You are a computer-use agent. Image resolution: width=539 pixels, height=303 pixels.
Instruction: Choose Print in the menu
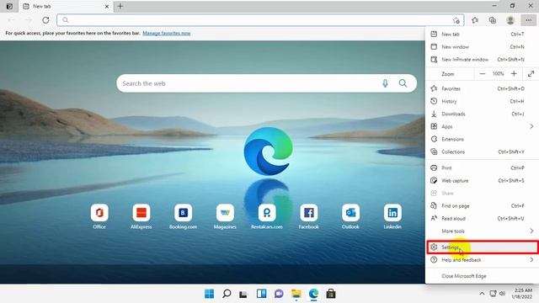tap(482, 168)
